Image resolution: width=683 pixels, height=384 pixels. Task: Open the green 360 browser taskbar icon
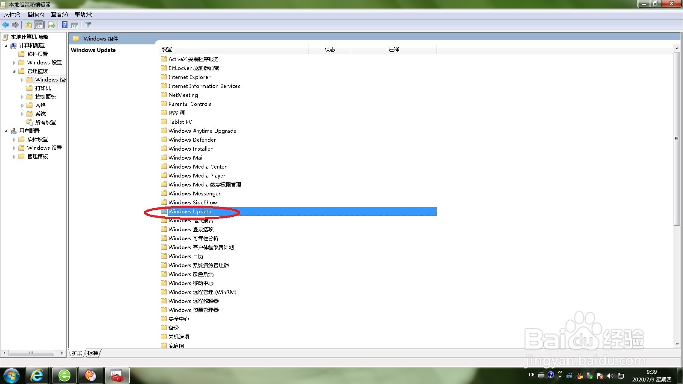tap(64, 375)
